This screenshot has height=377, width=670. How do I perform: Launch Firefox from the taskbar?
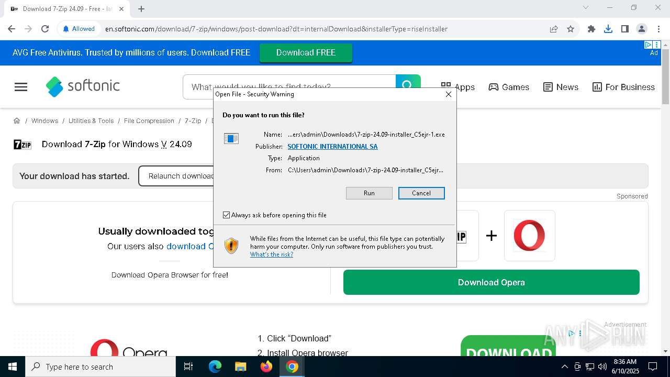[266, 367]
